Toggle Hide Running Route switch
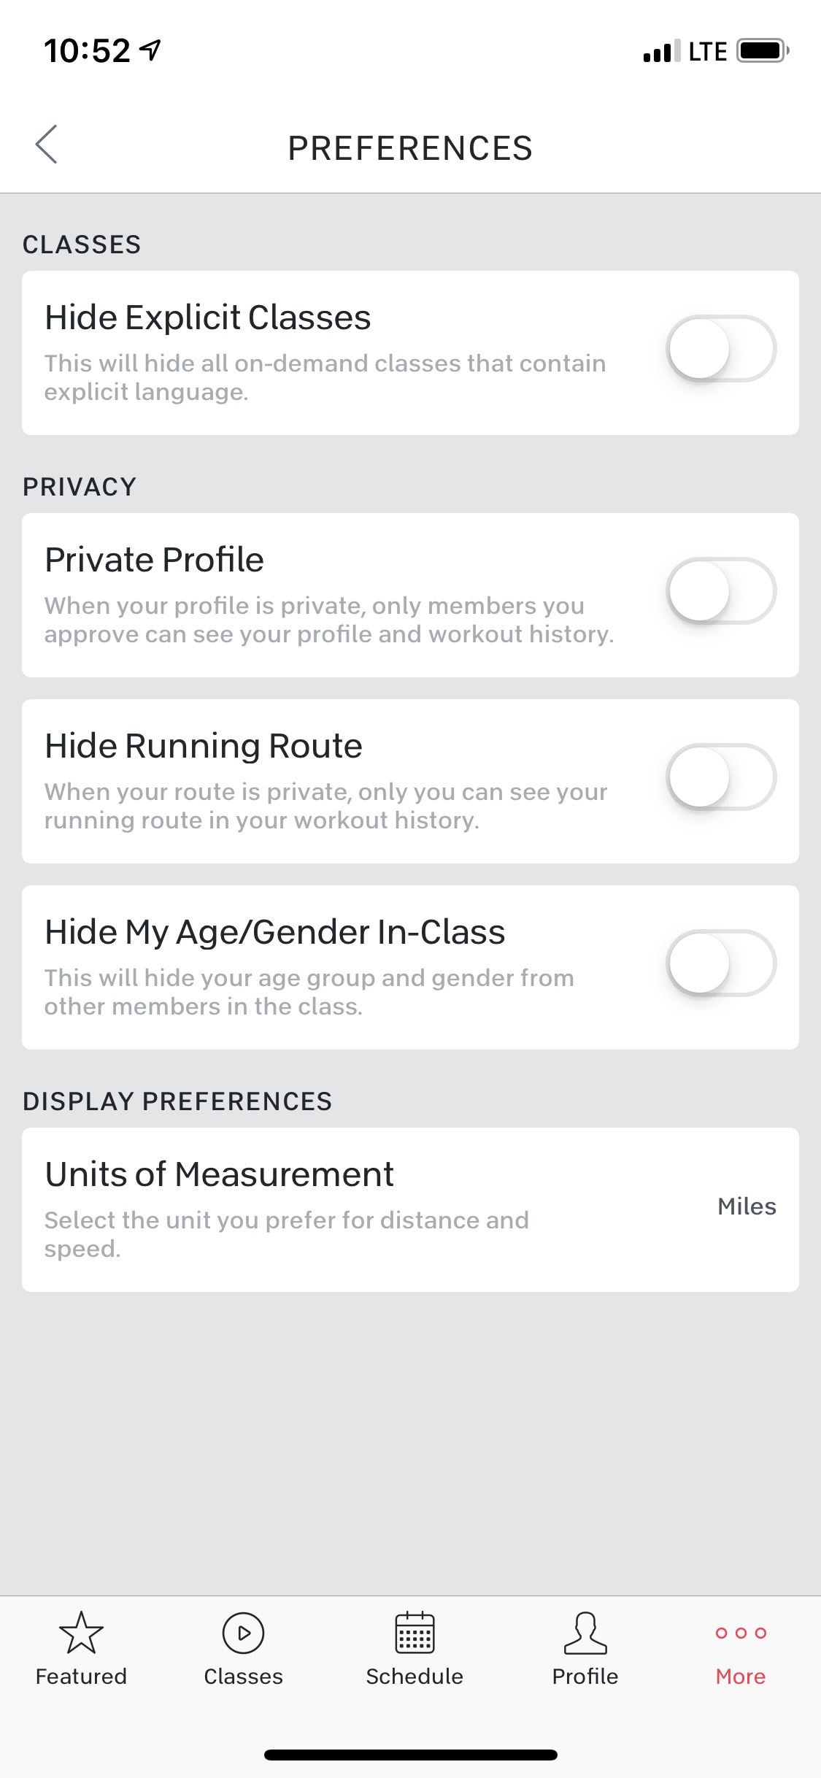821x1778 pixels. (x=721, y=777)
